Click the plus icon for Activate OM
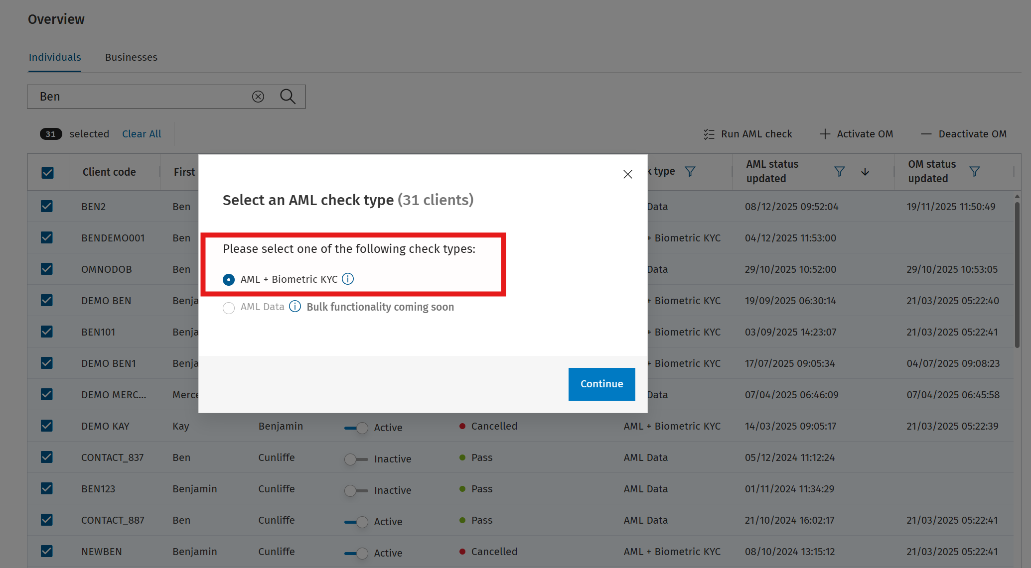Screen dimensions: 1031x568 825,134
